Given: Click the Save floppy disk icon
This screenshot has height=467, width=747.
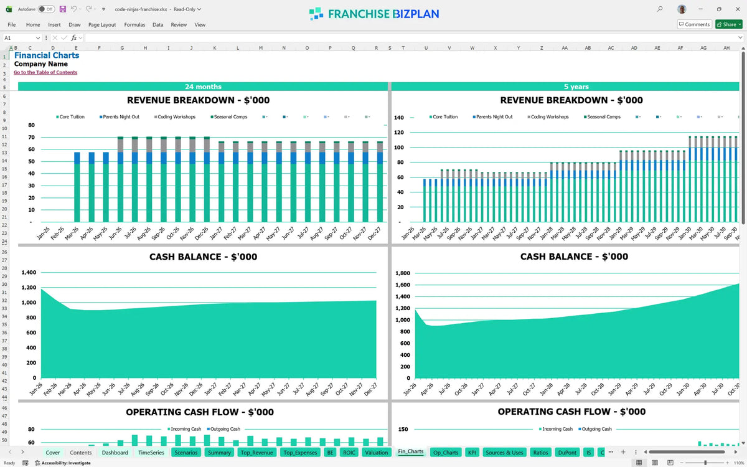Looking at the screenshot, I should [62, 9].
